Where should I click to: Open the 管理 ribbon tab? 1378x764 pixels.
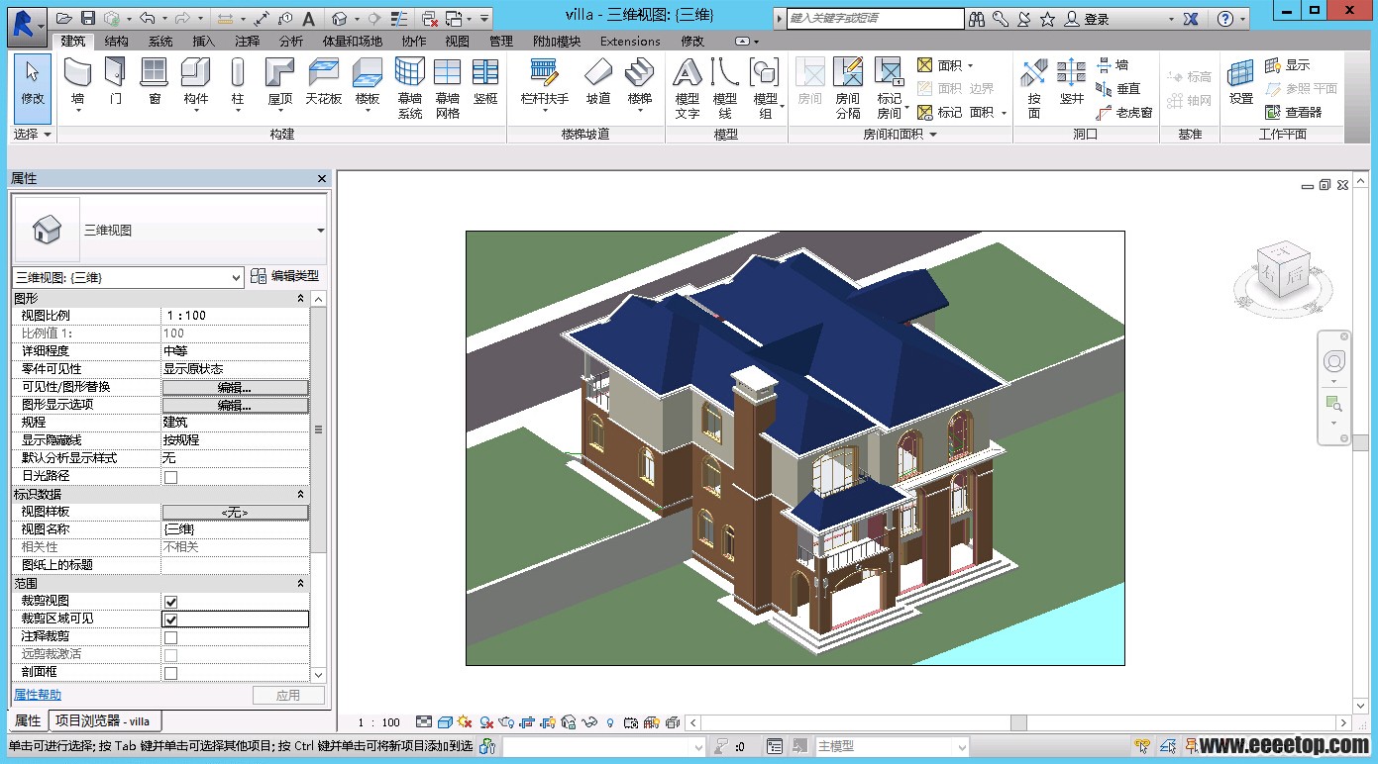(x=501, y=41)
